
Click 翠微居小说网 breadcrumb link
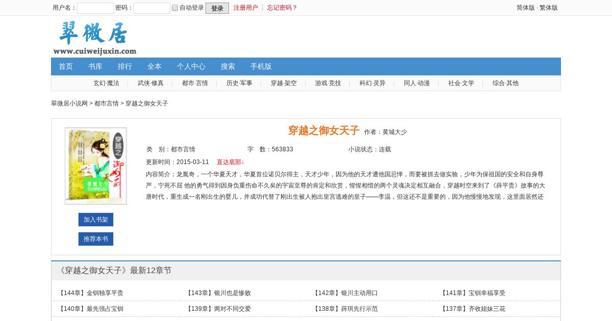click(69, 103)
